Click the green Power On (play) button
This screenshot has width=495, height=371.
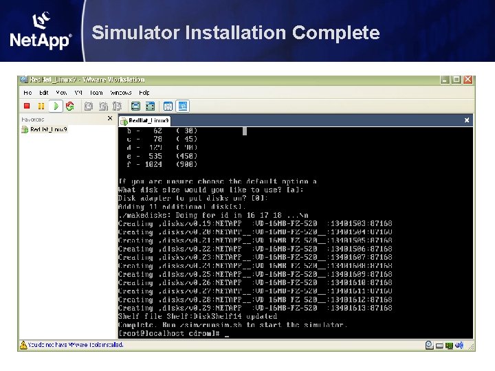click(56, 106)
